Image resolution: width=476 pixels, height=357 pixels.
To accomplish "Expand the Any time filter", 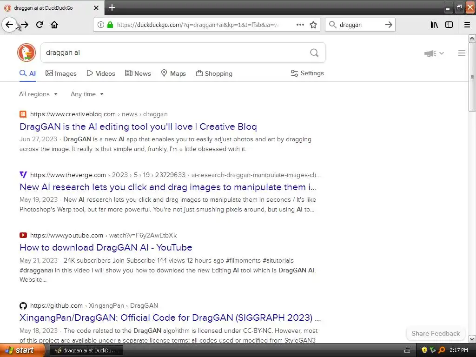I will (x=87, y=94).
